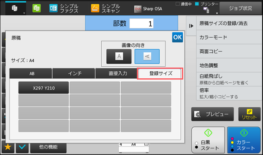
Task: Select landscape image orientation (rotated A)
Action: click(x=147, y=56)
